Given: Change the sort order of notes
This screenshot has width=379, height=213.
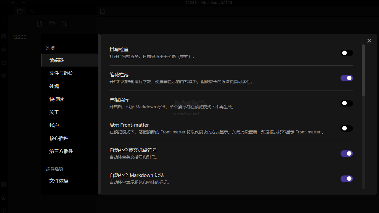Looking at the screenshot, I should [x=64, y=24].
